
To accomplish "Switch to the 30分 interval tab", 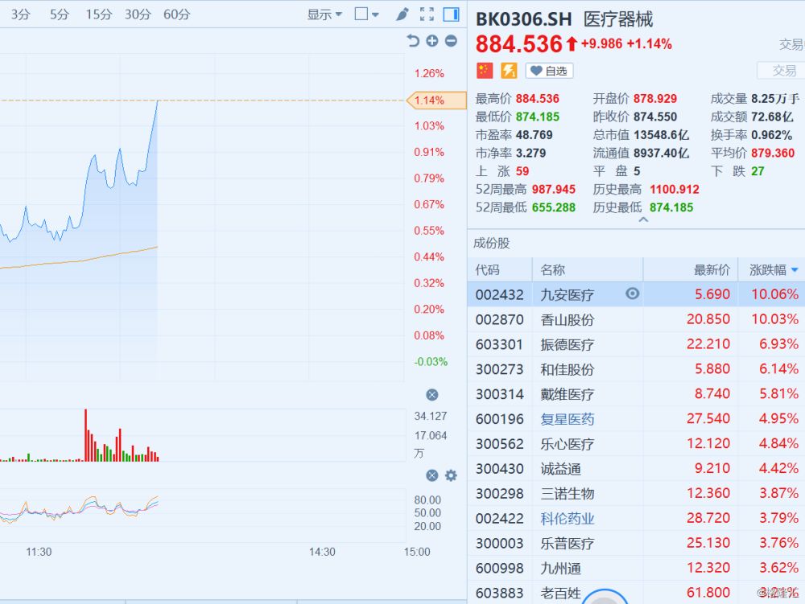I will [x=138, y=14].
